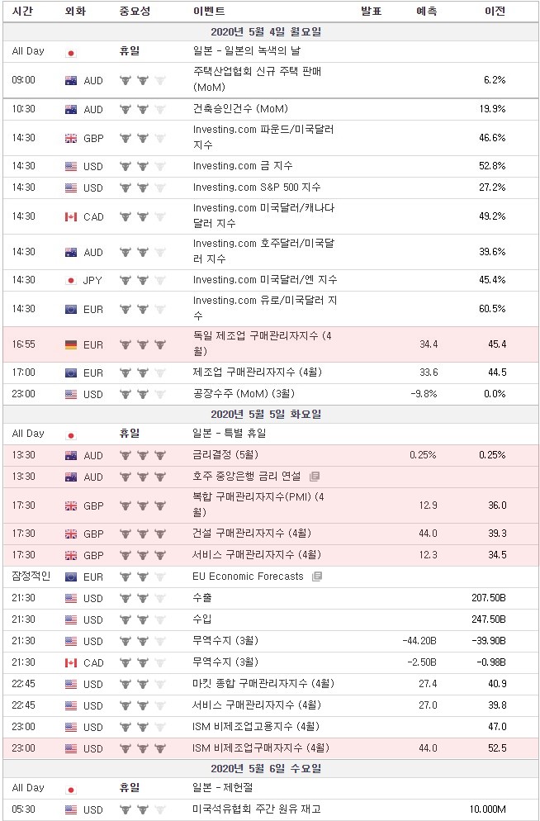
Task: Open the 서비스 구매관리자지수 (4월) GBP event
Action: pyautogui.click(x=257, y=554)
